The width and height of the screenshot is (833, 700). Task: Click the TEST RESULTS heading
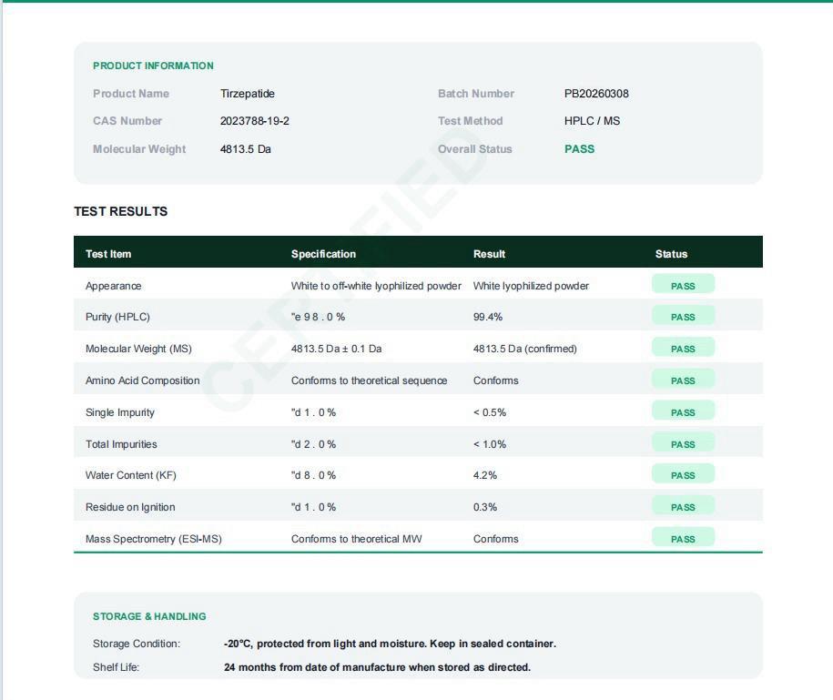[120, 211]
